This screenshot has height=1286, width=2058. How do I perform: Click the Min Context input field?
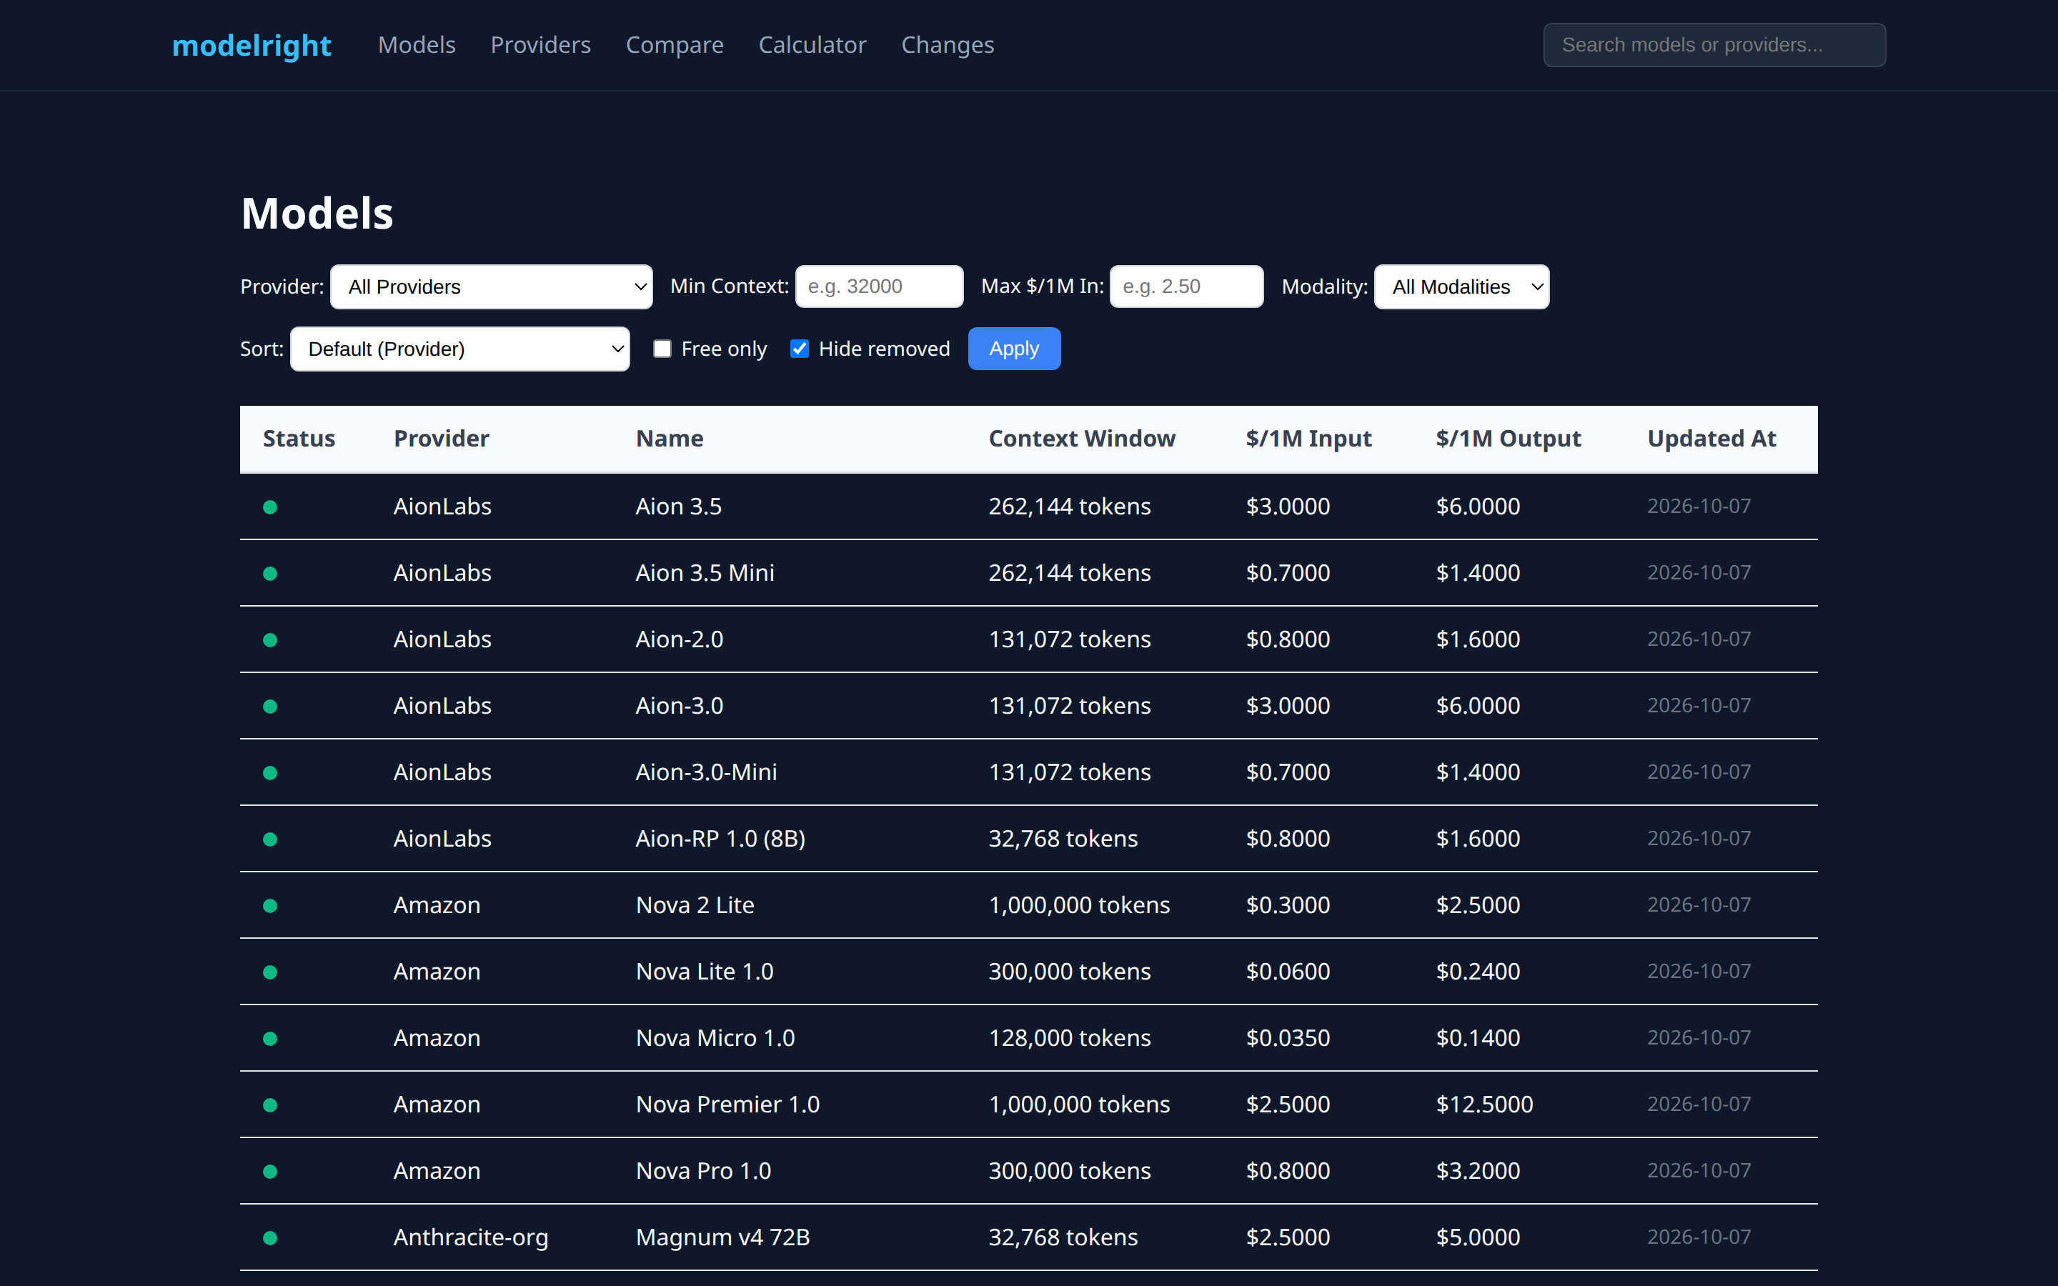click(880, 286)
